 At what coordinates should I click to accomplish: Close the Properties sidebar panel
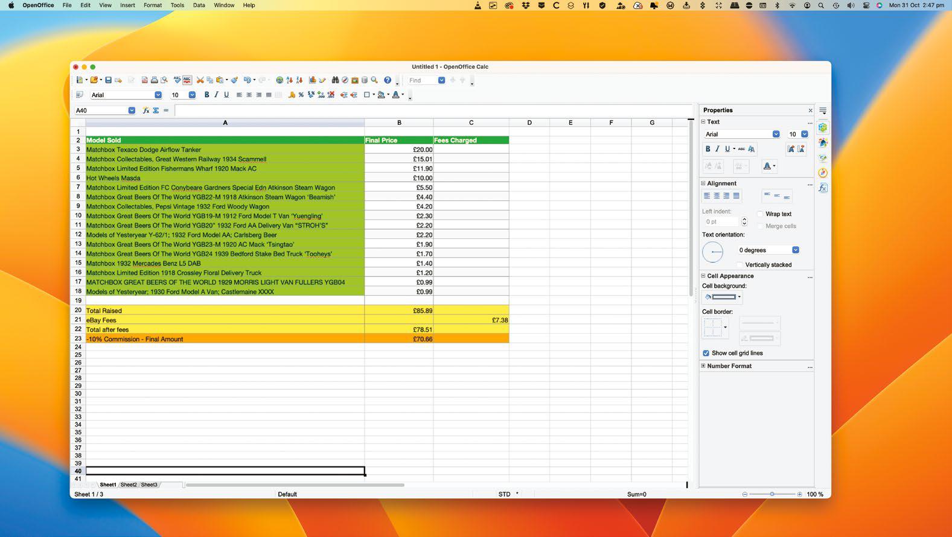(810, 110)
